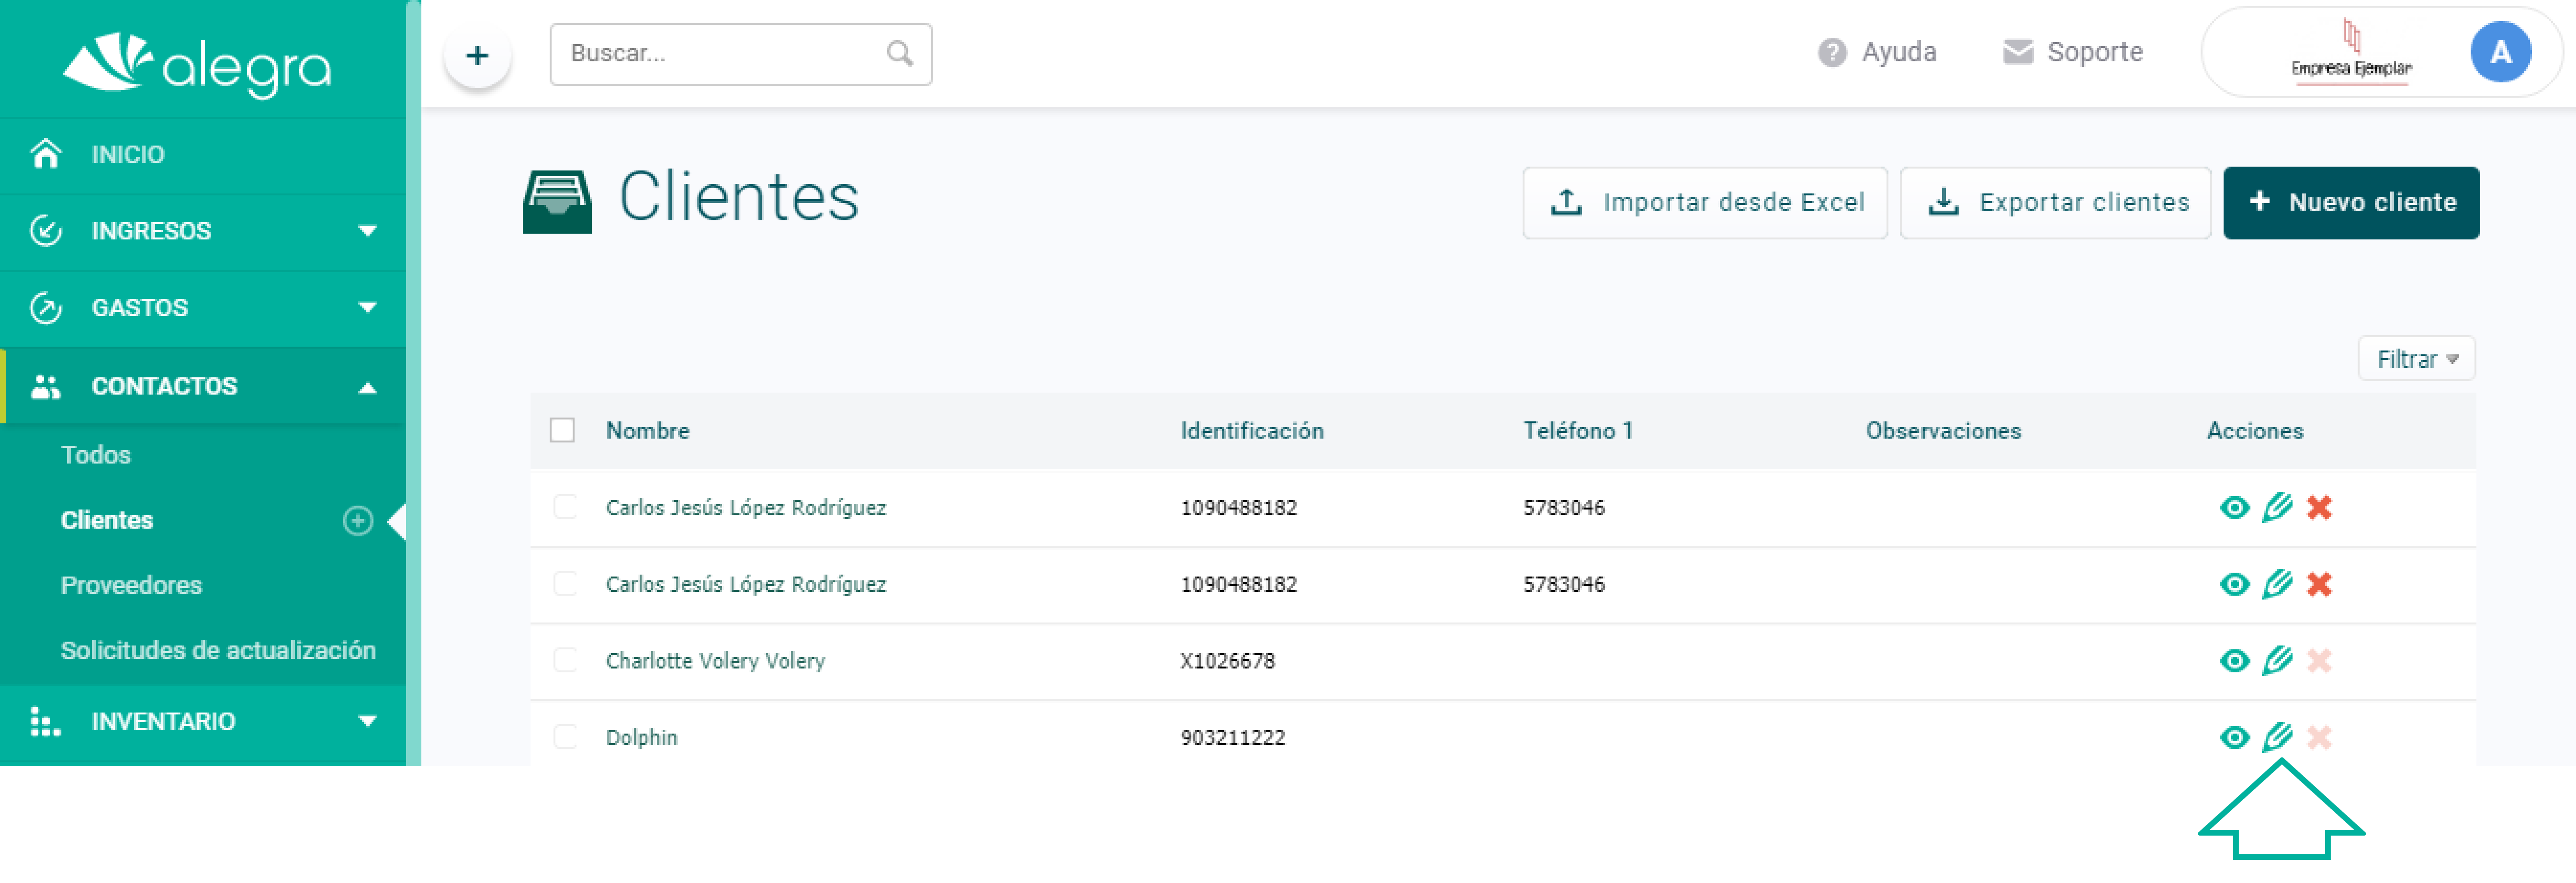
Task: Open second Carlos Jesús López Rodríguez name link
Action: [746, 584]
